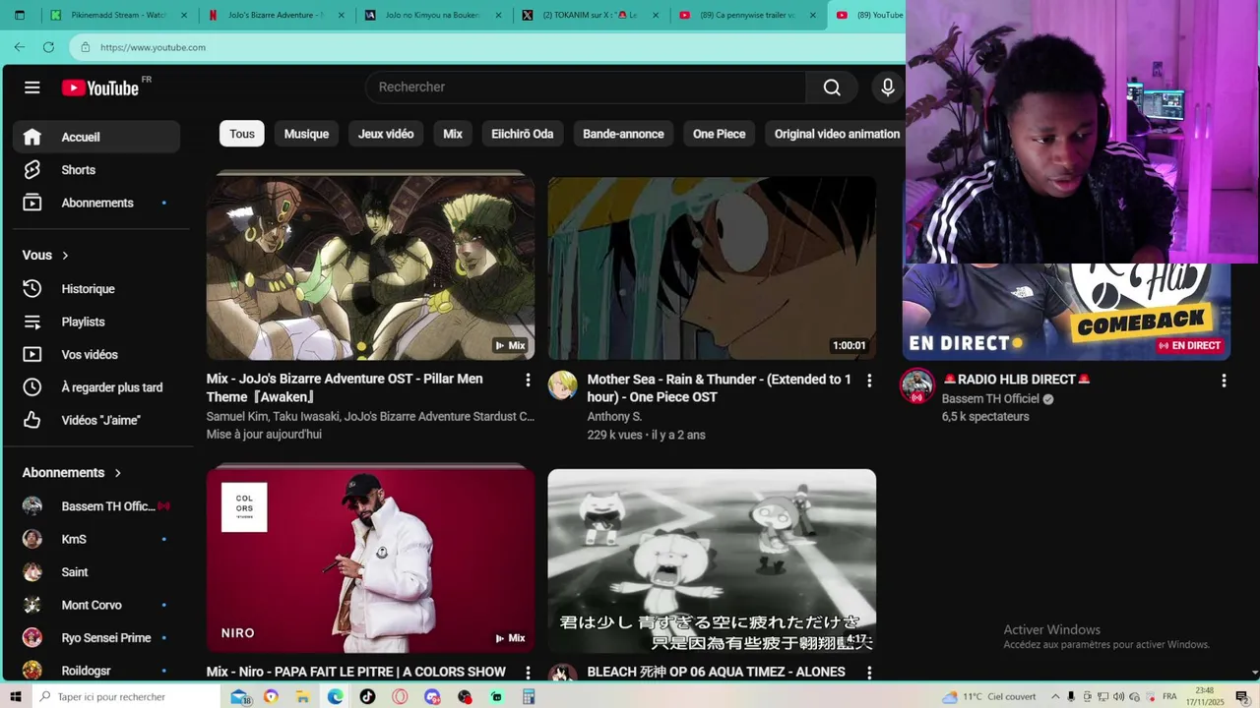Click in the Rechercher search field
Image resolution: width=1260 pixels, height=708 pixels.
click(x=586, y=88)
